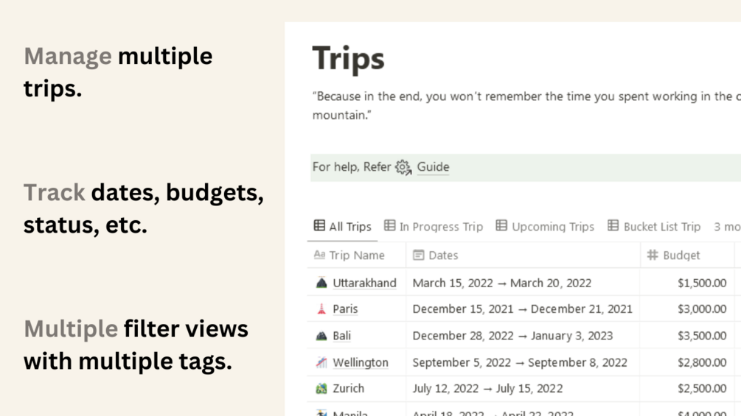Open the Guide link
The height and width of the screenshot is (416, 741).
point(433,167)
